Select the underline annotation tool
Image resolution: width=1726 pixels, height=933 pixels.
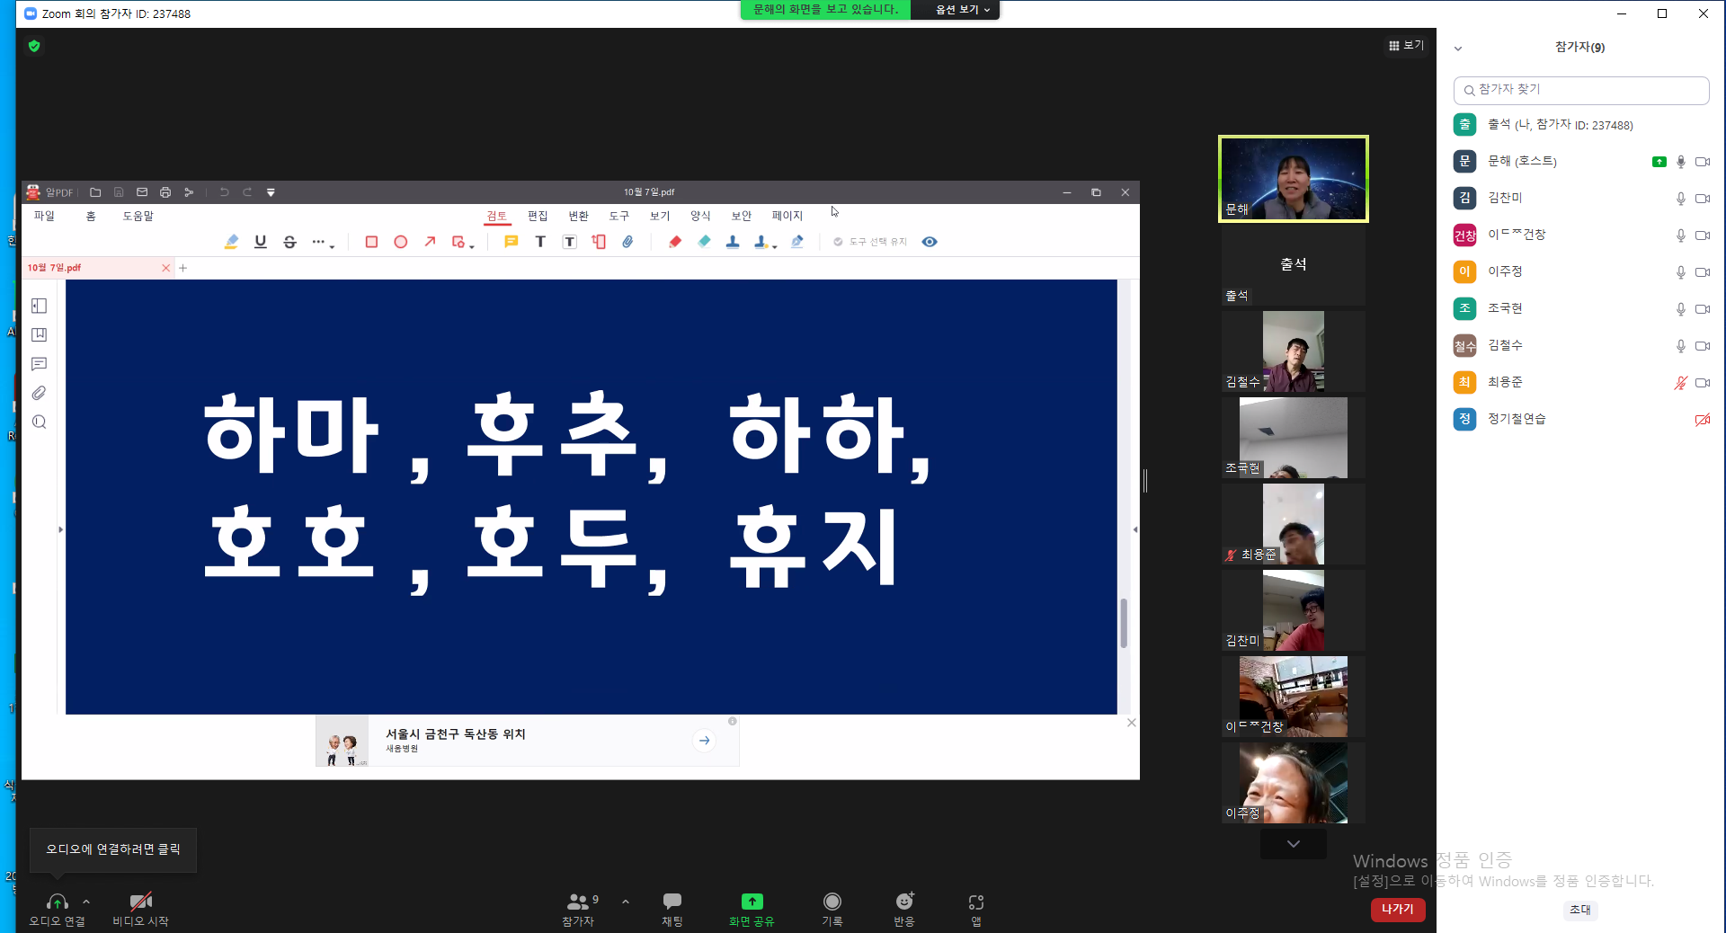click(x=261, y=242)
